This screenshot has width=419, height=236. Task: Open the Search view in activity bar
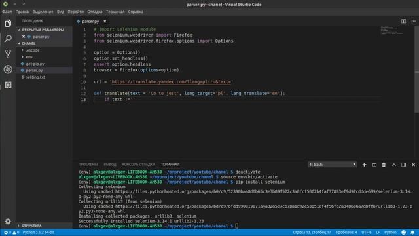point(8,39)
